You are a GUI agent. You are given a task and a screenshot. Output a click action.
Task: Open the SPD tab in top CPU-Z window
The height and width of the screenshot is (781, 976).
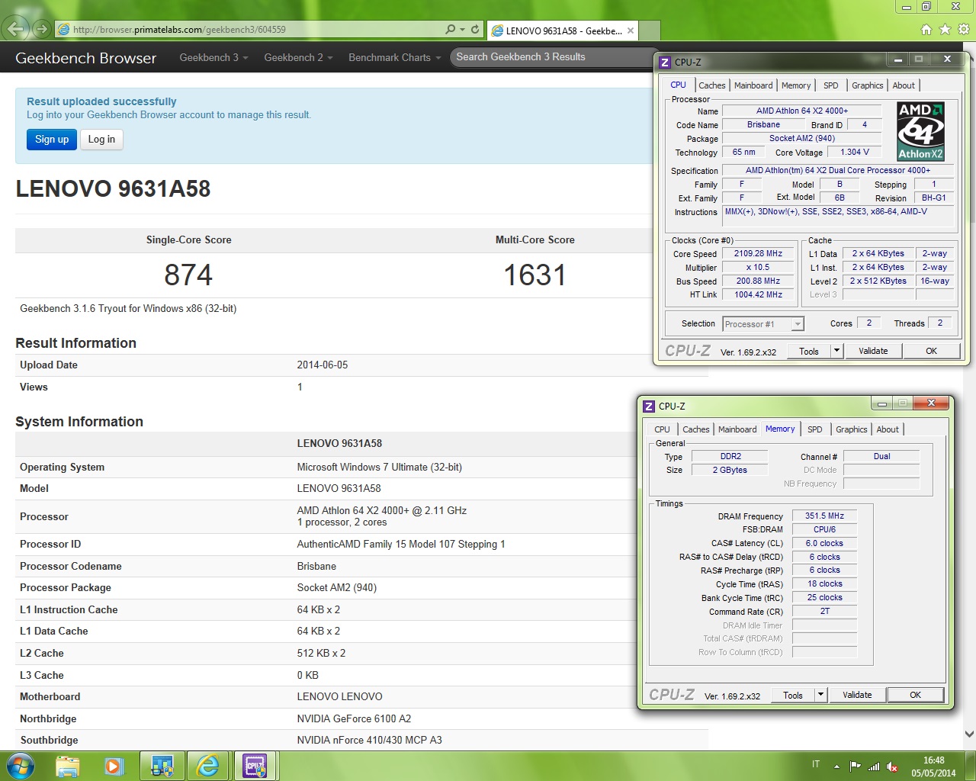point(831,85)
